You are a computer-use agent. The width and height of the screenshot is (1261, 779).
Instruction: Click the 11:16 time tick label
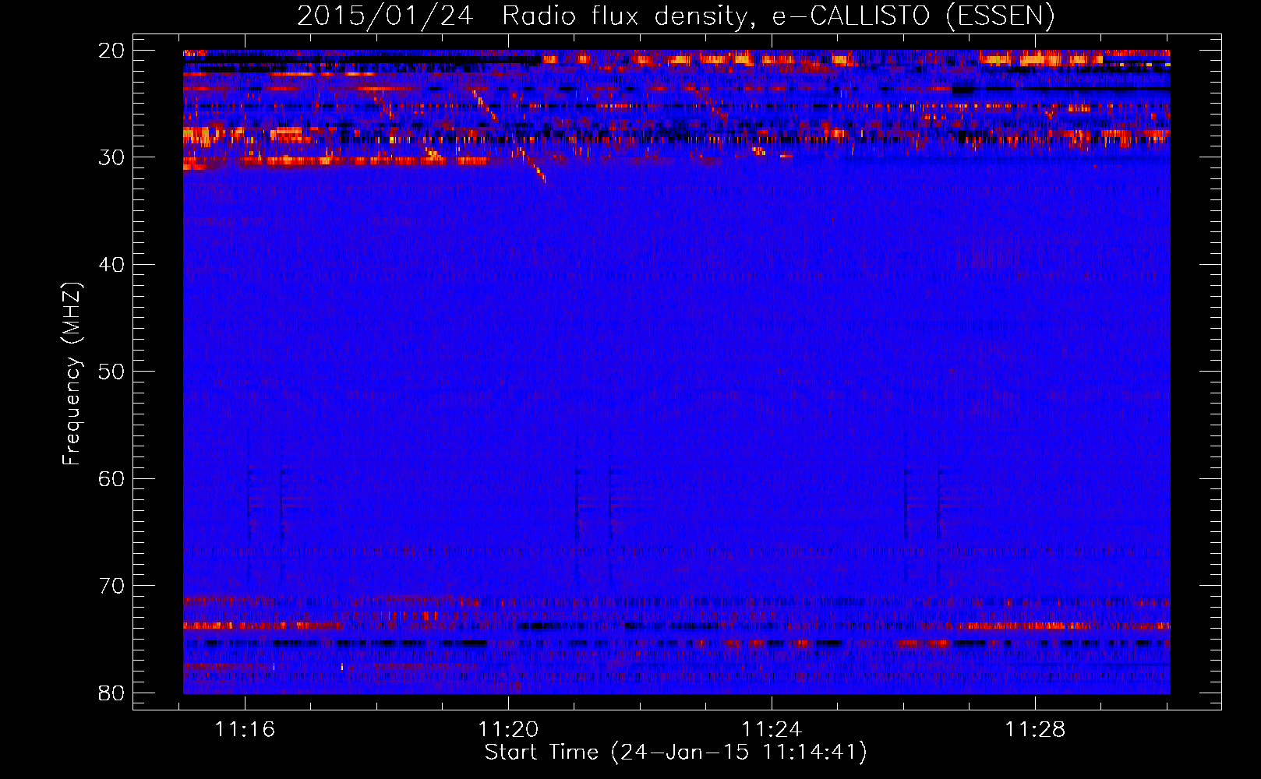(245, 730)
